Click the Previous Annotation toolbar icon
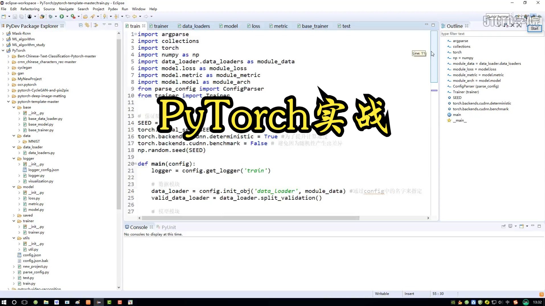545x306 pixels. pos(116,16)
